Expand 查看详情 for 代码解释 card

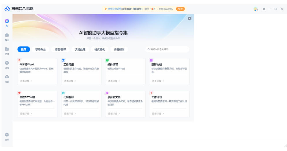point(70,114)
